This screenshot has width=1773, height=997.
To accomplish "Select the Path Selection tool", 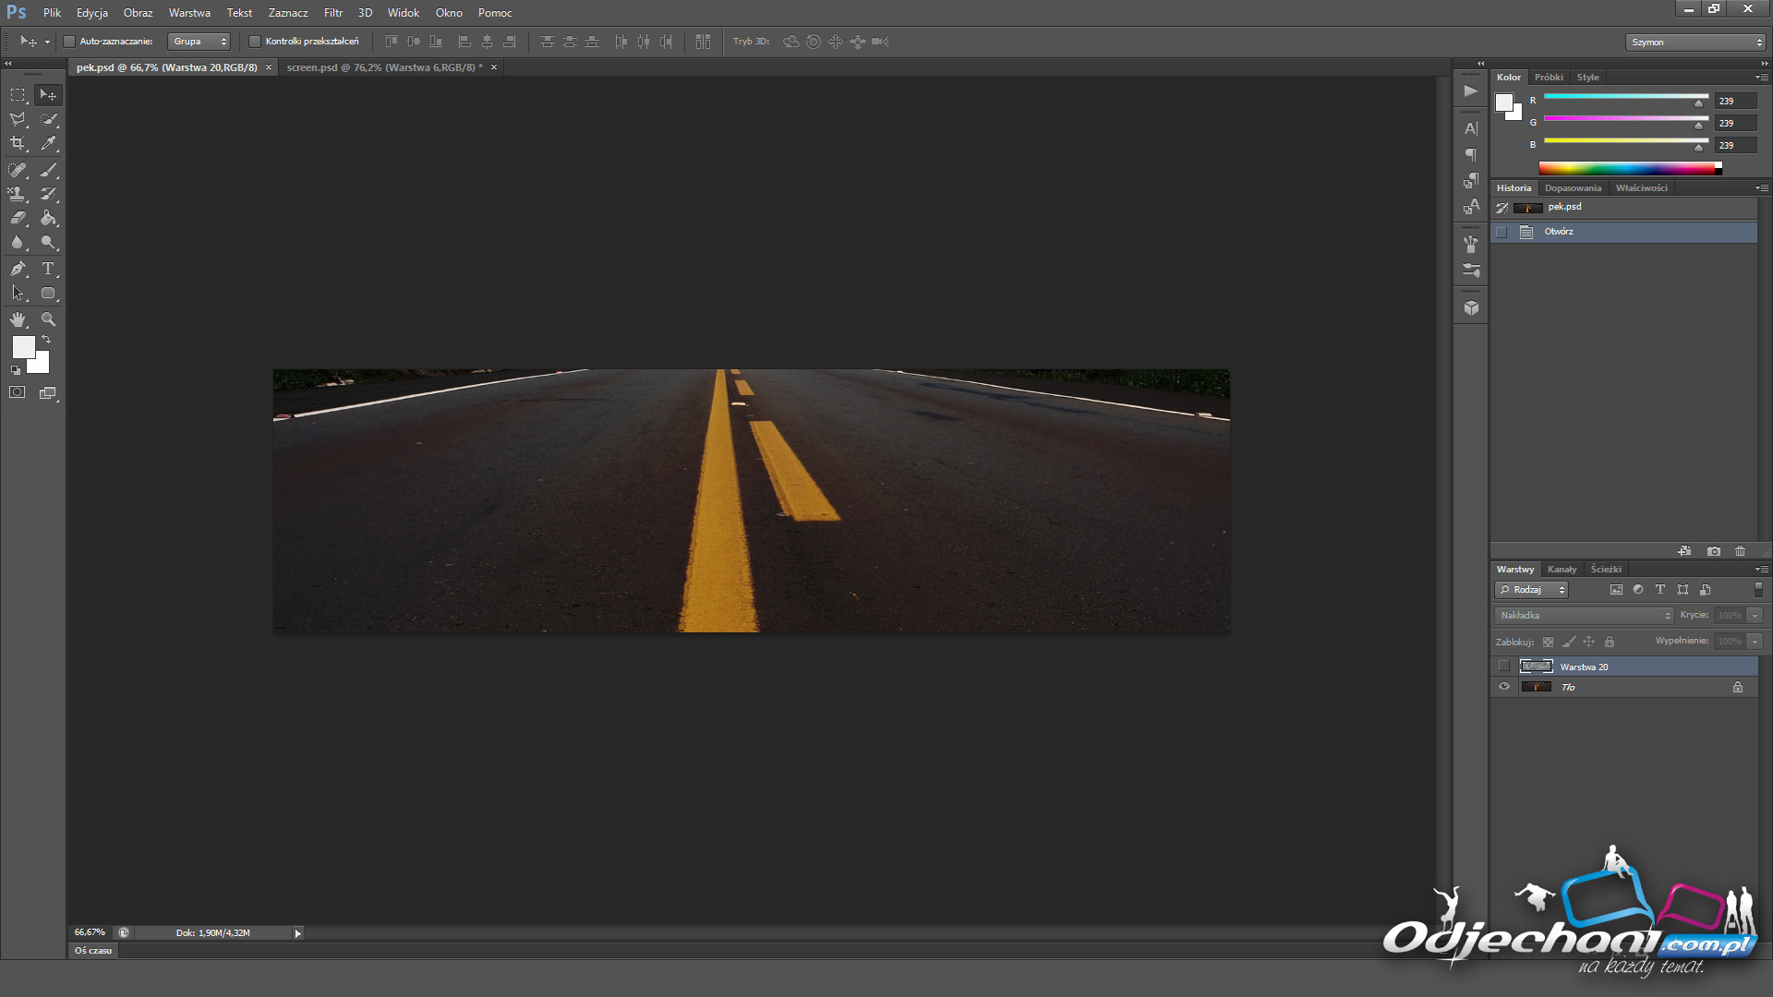I will point(18,293).
